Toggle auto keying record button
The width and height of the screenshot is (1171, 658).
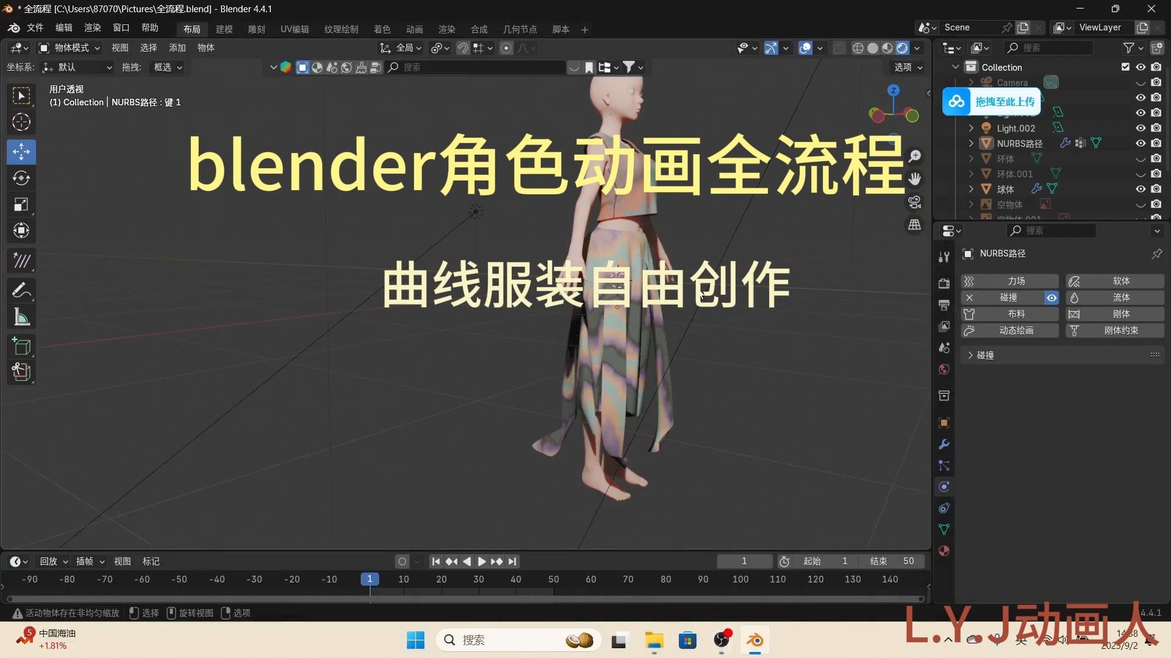pos(402,561)
